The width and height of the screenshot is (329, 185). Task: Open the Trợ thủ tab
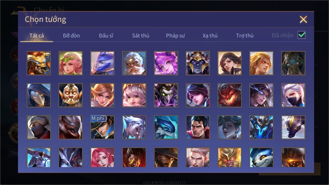245,36
